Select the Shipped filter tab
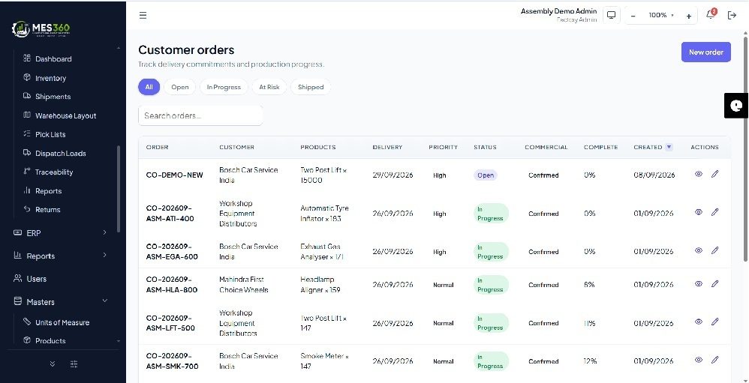 (x=311, y=87)
